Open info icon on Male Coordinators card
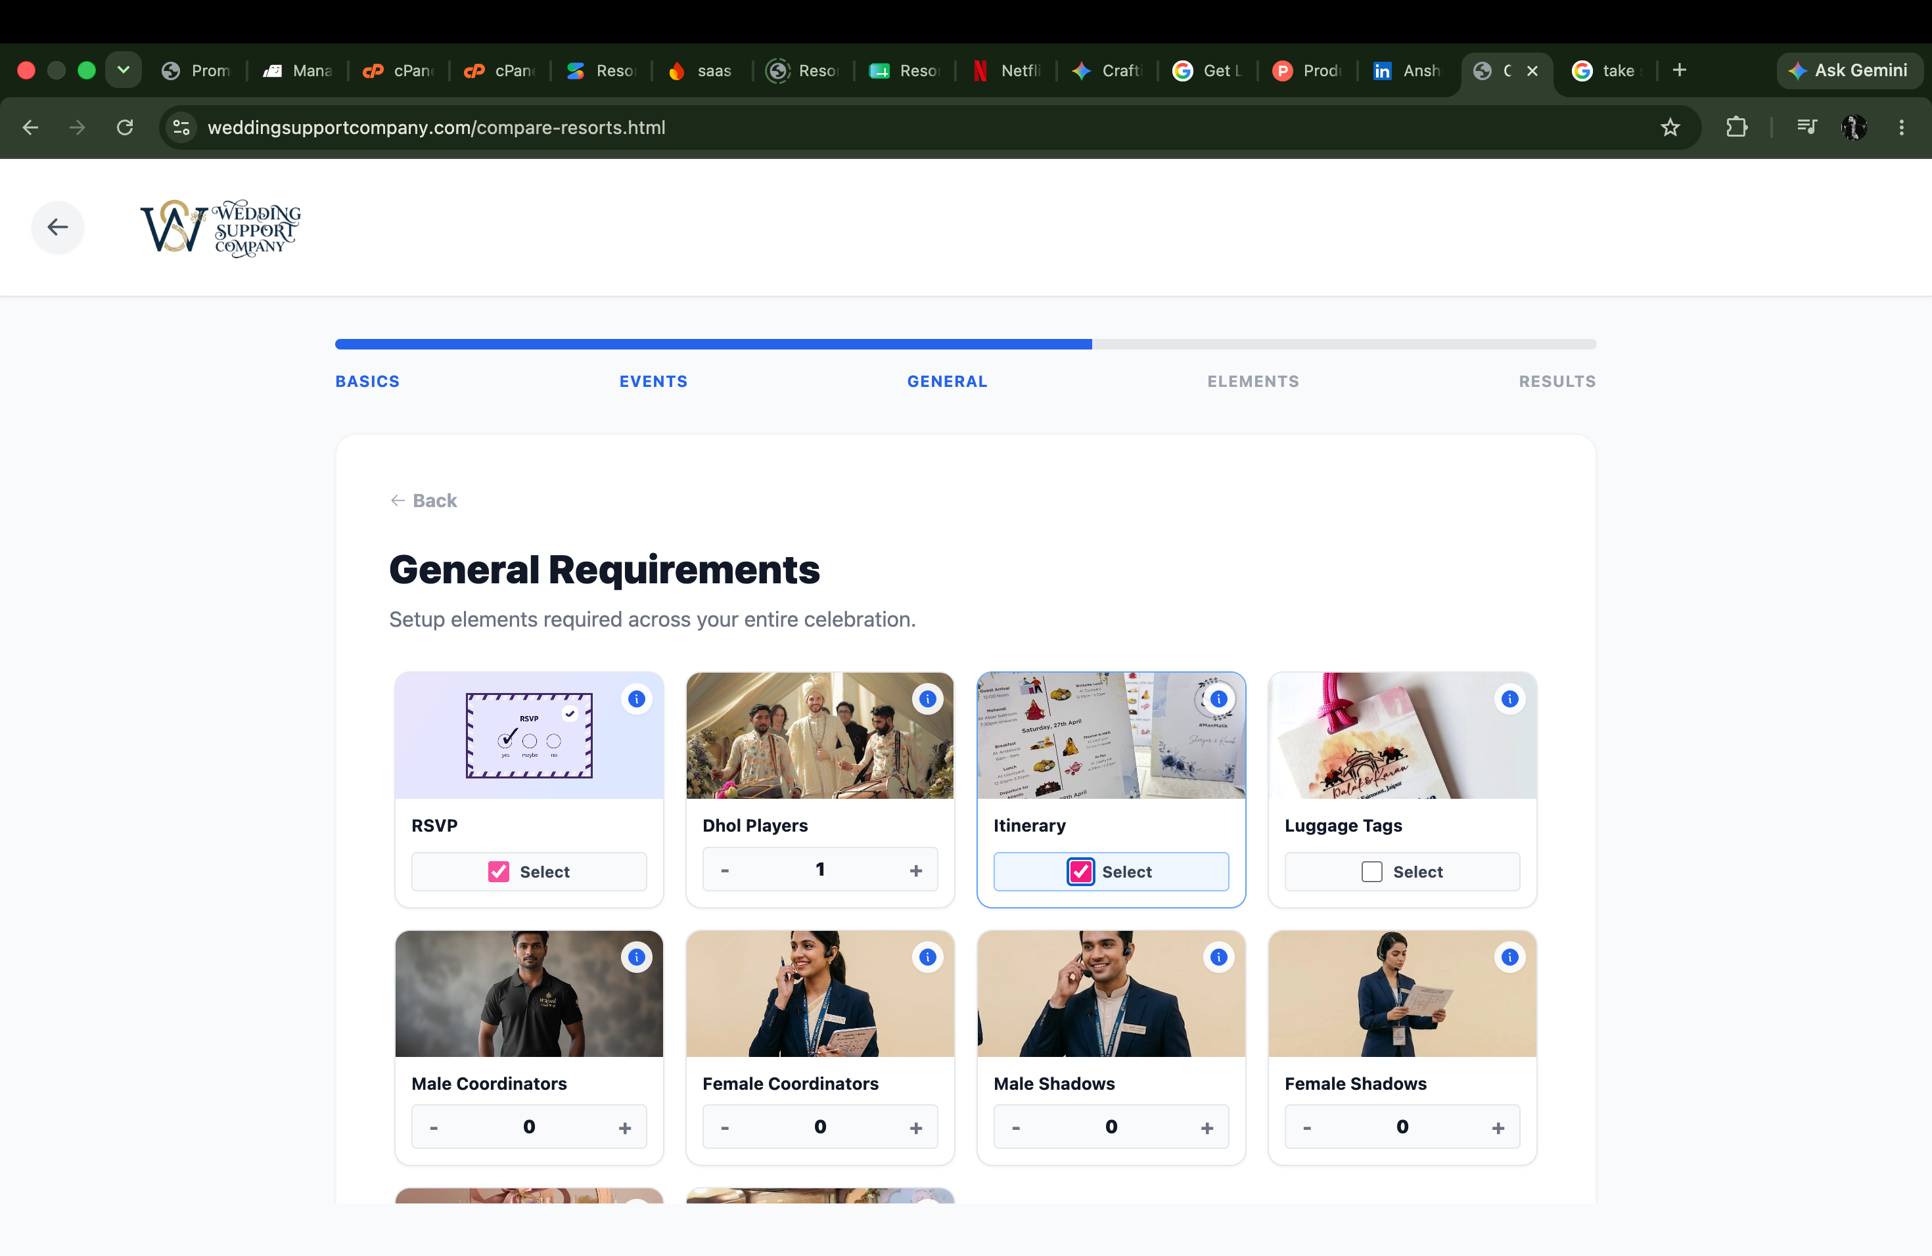Screen dimensions: 1932x1256 click(x=636, y=957)
